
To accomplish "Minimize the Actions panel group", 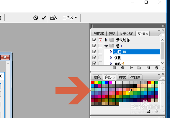I will tap(159, 31).
